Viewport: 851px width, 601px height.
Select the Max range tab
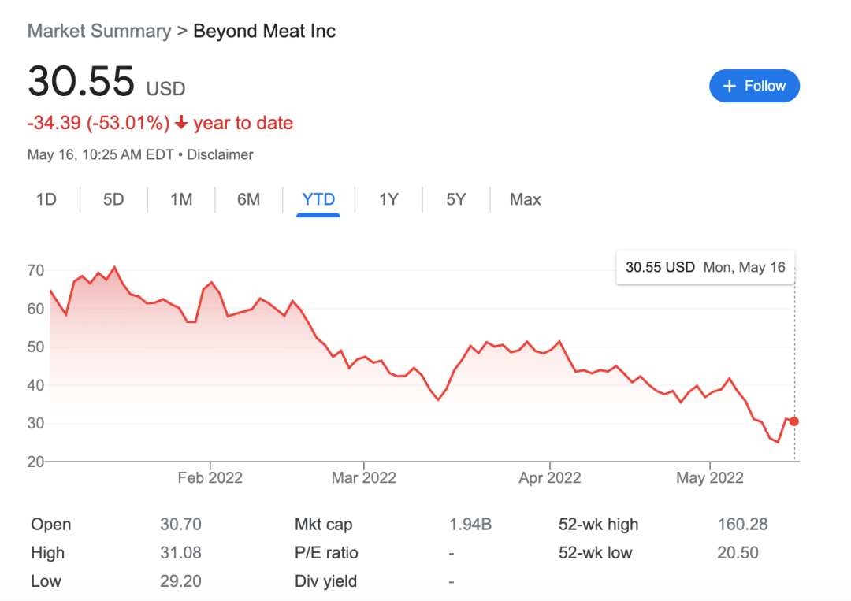[525, 199]
